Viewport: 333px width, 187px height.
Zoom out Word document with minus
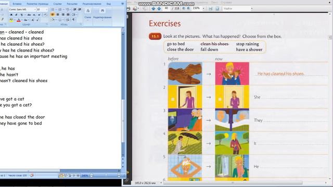(x=92, y=176)
